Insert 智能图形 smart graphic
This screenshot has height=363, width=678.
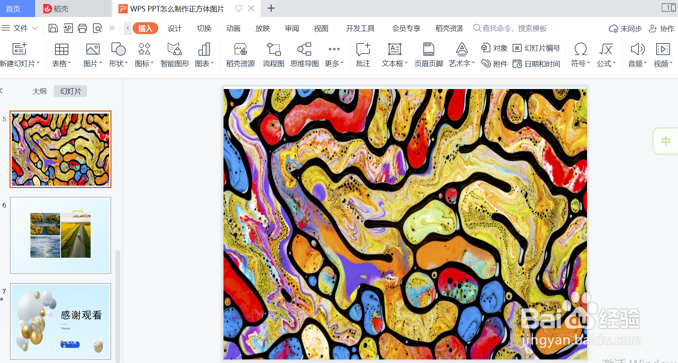(174, 55)
